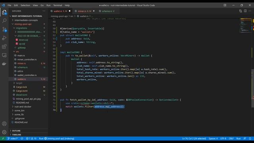The height and width of the screenshot is (143, 254).
Task: Collapse 2022-03-08-033828 migration folder
Action: coord(28,36)
